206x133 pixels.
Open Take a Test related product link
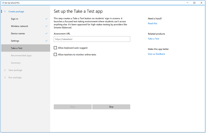(154, 39)
